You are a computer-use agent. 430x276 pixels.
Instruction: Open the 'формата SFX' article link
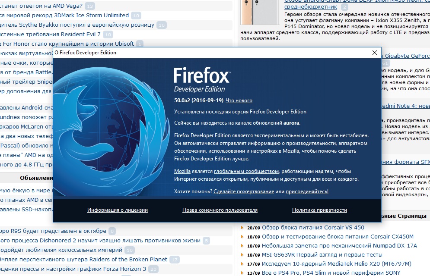coord(406,162)
